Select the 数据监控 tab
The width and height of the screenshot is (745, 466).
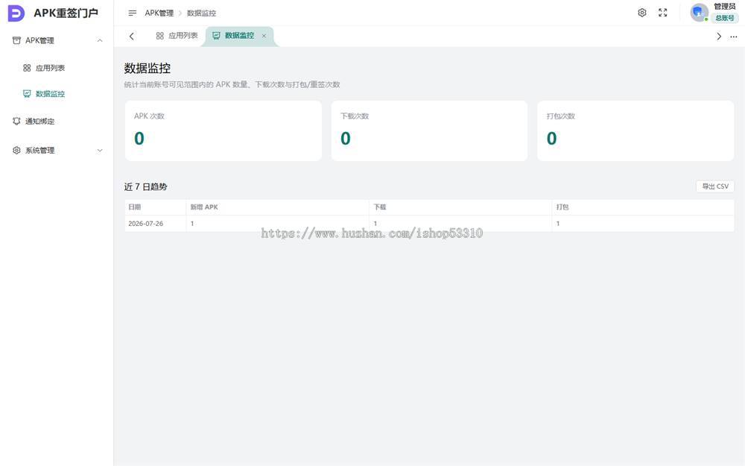coord(240,36)
